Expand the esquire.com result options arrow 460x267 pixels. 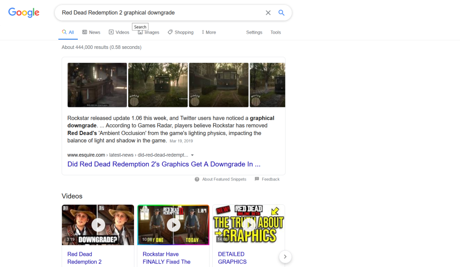(x=192, y=155)
